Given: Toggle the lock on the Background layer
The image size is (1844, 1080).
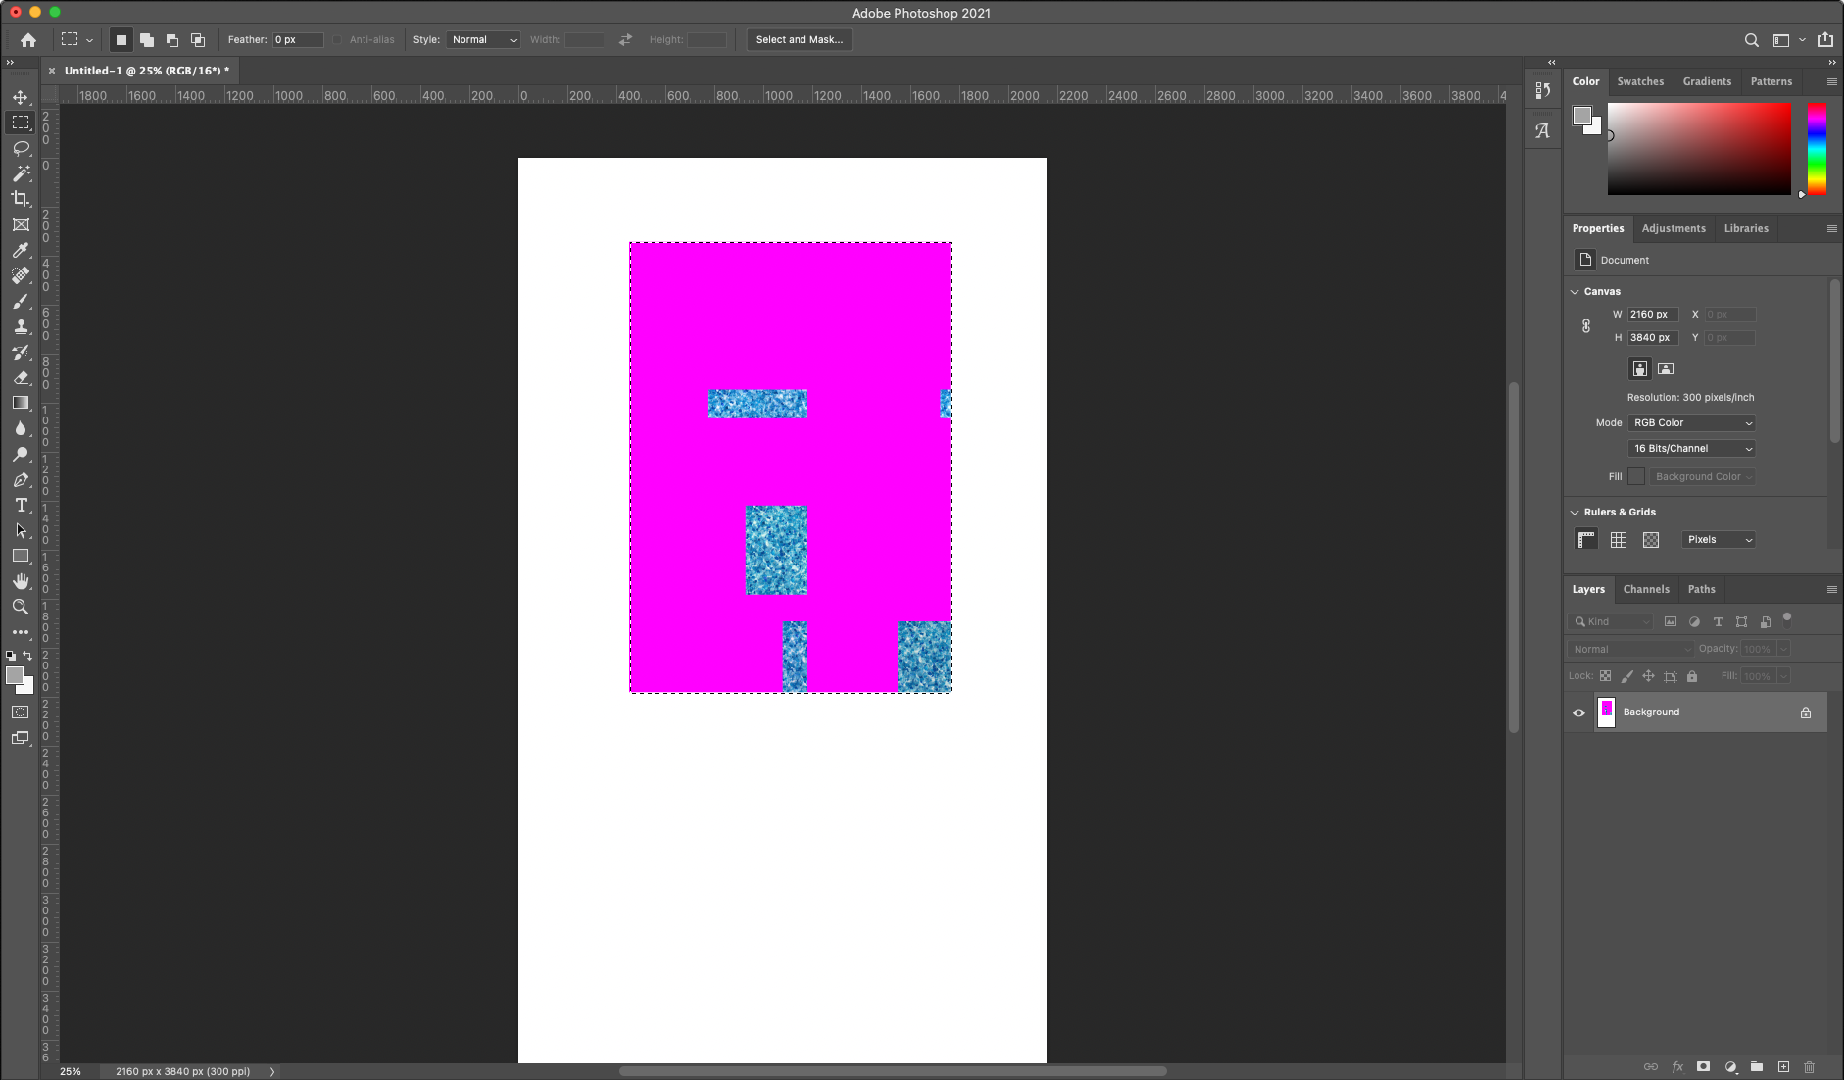Looking at the screenshot, I should [x=1806, y=712].
